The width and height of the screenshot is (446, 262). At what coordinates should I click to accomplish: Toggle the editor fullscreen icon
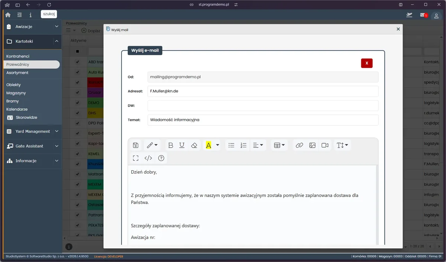pos(136,158)
